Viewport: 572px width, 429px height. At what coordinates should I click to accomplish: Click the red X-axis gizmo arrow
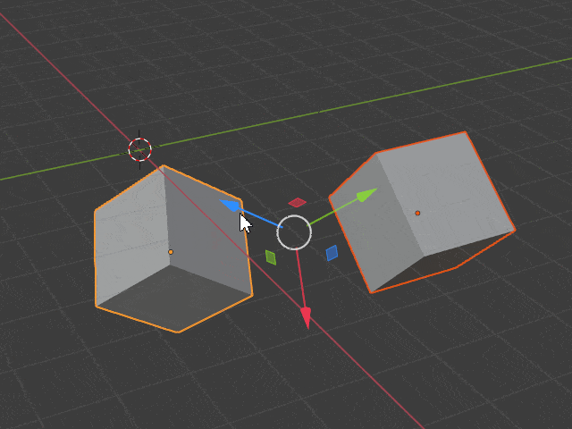(x=306, y=315)
